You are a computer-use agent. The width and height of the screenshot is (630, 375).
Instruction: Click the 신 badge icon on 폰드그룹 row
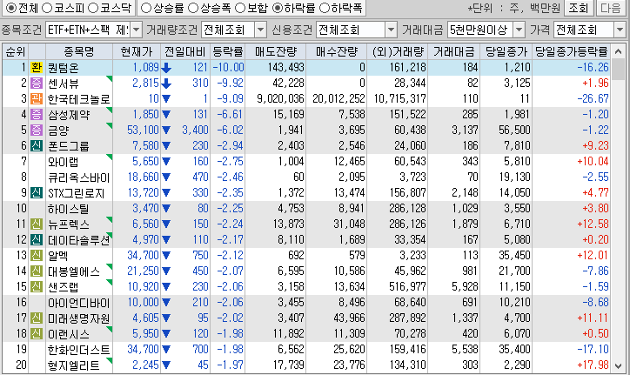37,146
